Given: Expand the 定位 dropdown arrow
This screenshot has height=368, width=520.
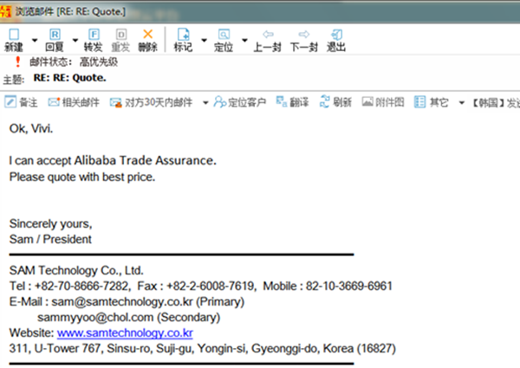Looking at the screenshot, I should pos(244,41).
